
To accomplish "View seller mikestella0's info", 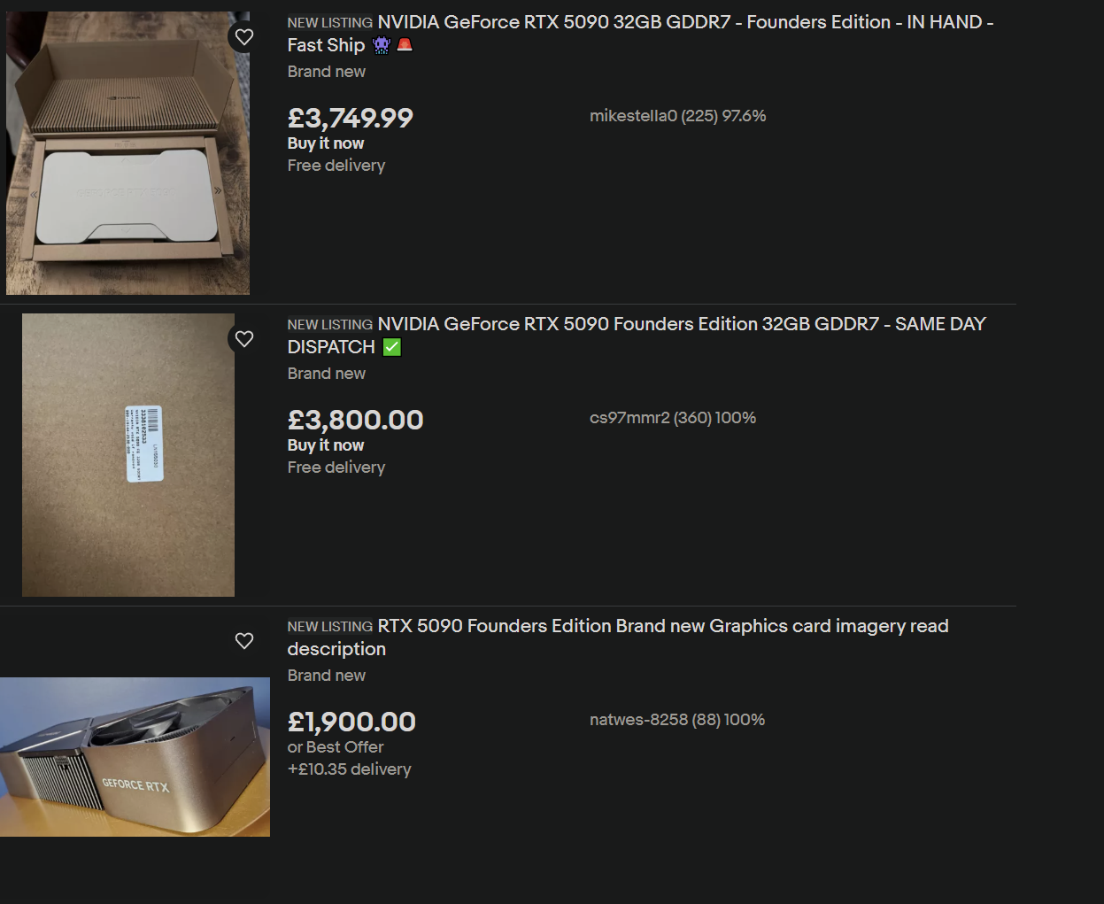I will pyautogui.click(x=677, y=116).
